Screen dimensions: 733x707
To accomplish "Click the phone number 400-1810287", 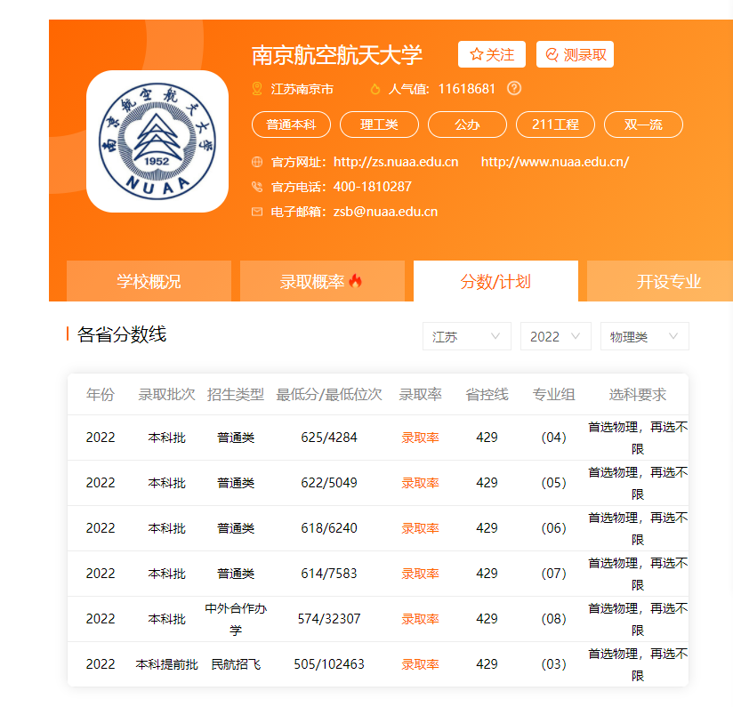I will click(372, 187).
